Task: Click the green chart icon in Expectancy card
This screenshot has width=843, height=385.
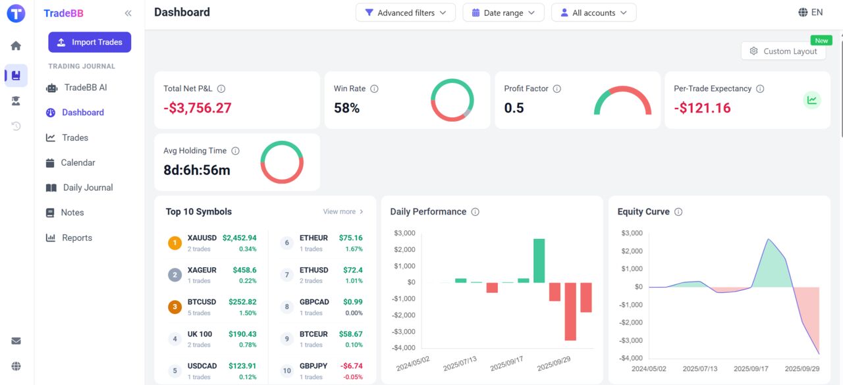Action: point(812,100)
